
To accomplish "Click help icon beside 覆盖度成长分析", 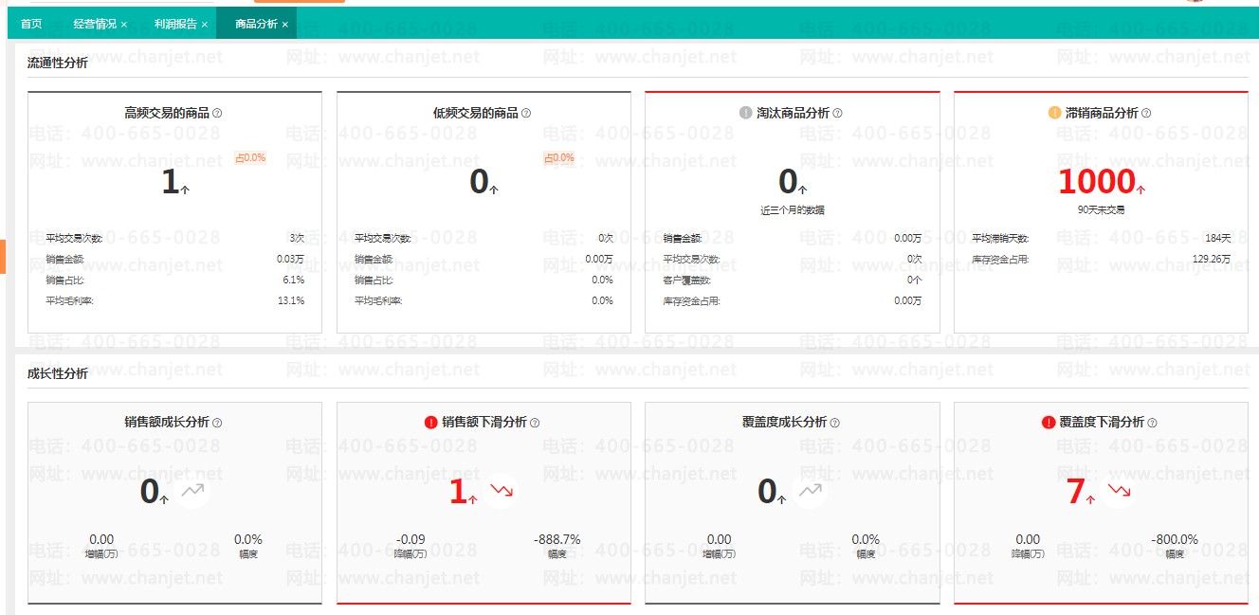I will [x=834, y=423].
